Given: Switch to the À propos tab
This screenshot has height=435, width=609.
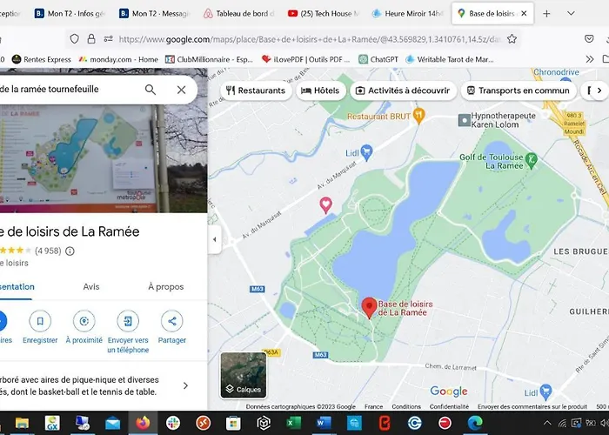Looking at the screenshot, I should (x=166, y=286).
